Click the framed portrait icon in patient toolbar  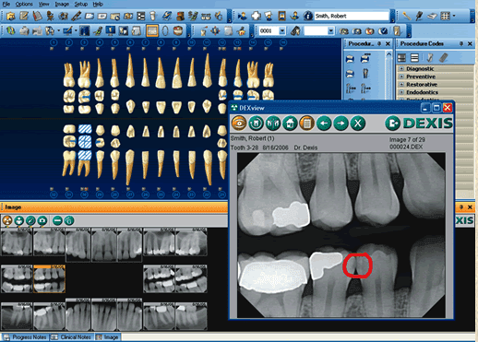(281, 16)
